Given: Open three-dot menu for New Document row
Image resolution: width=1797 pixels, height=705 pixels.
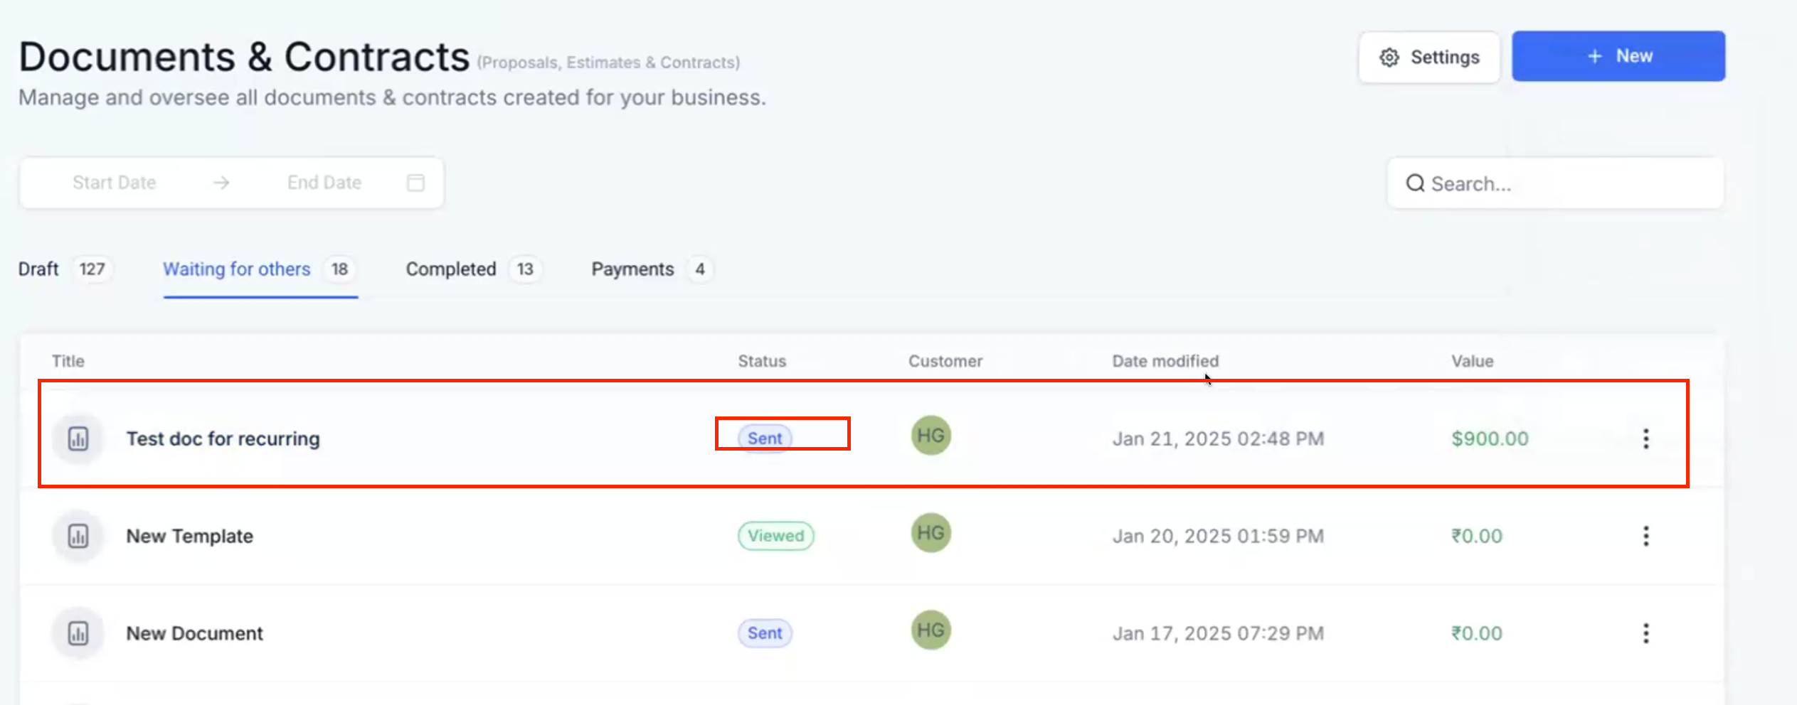Looking at the screenshot, I should (x=1645, y=633).
